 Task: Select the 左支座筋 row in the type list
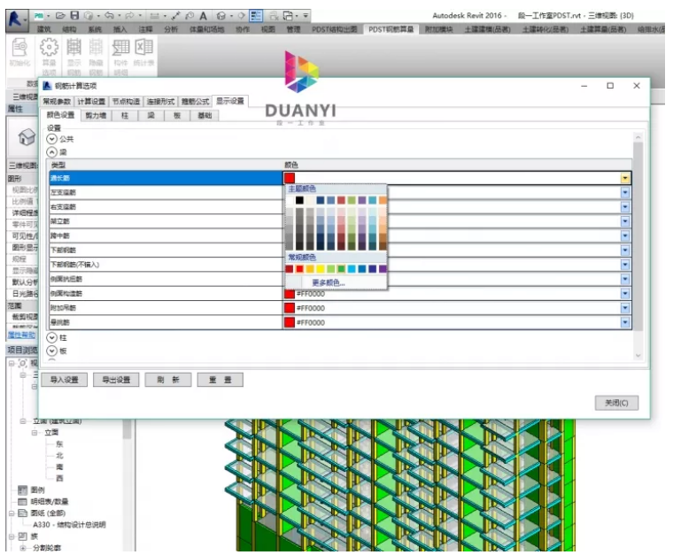(x=166, y=193)
